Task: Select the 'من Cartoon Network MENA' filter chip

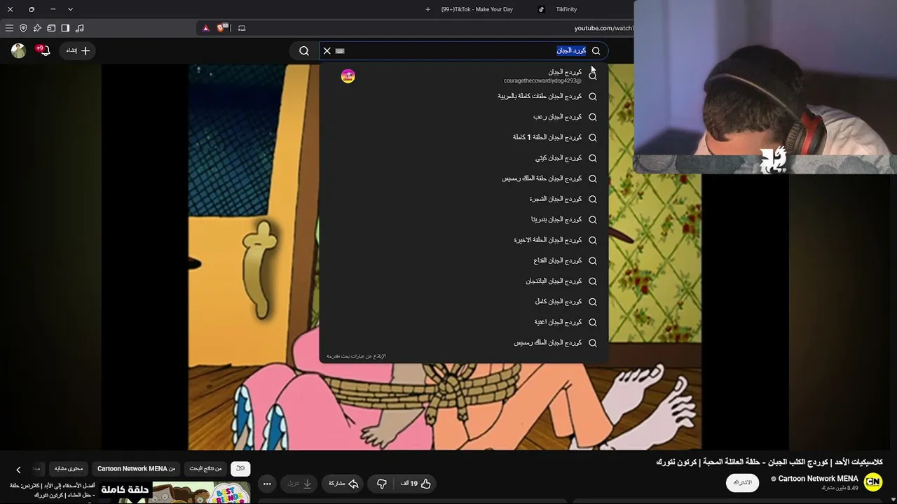Action: 136,469
